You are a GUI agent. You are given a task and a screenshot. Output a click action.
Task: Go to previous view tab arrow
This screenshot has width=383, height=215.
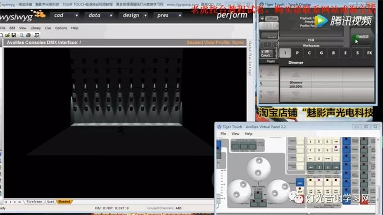tap(10, 202)
